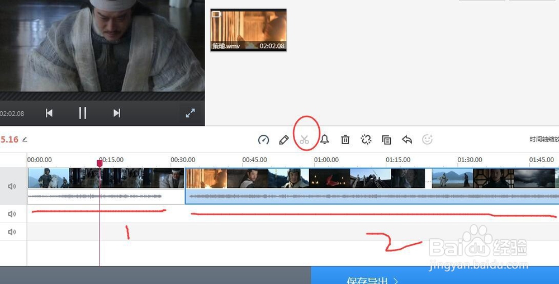Open the speed adjustment gauge tool
The width and height of the screenshot is (559, 284).
point(263,140)
